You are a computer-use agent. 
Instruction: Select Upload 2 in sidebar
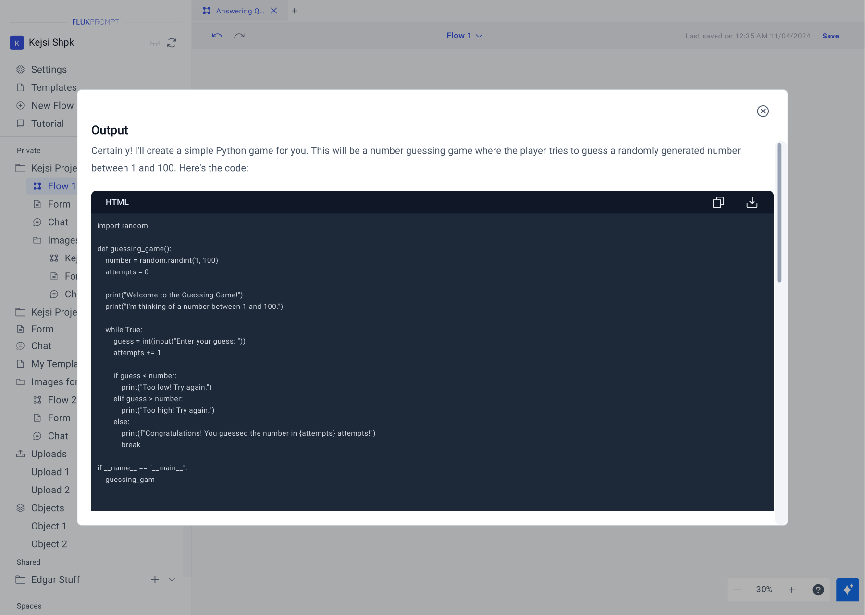click(50, 490)
